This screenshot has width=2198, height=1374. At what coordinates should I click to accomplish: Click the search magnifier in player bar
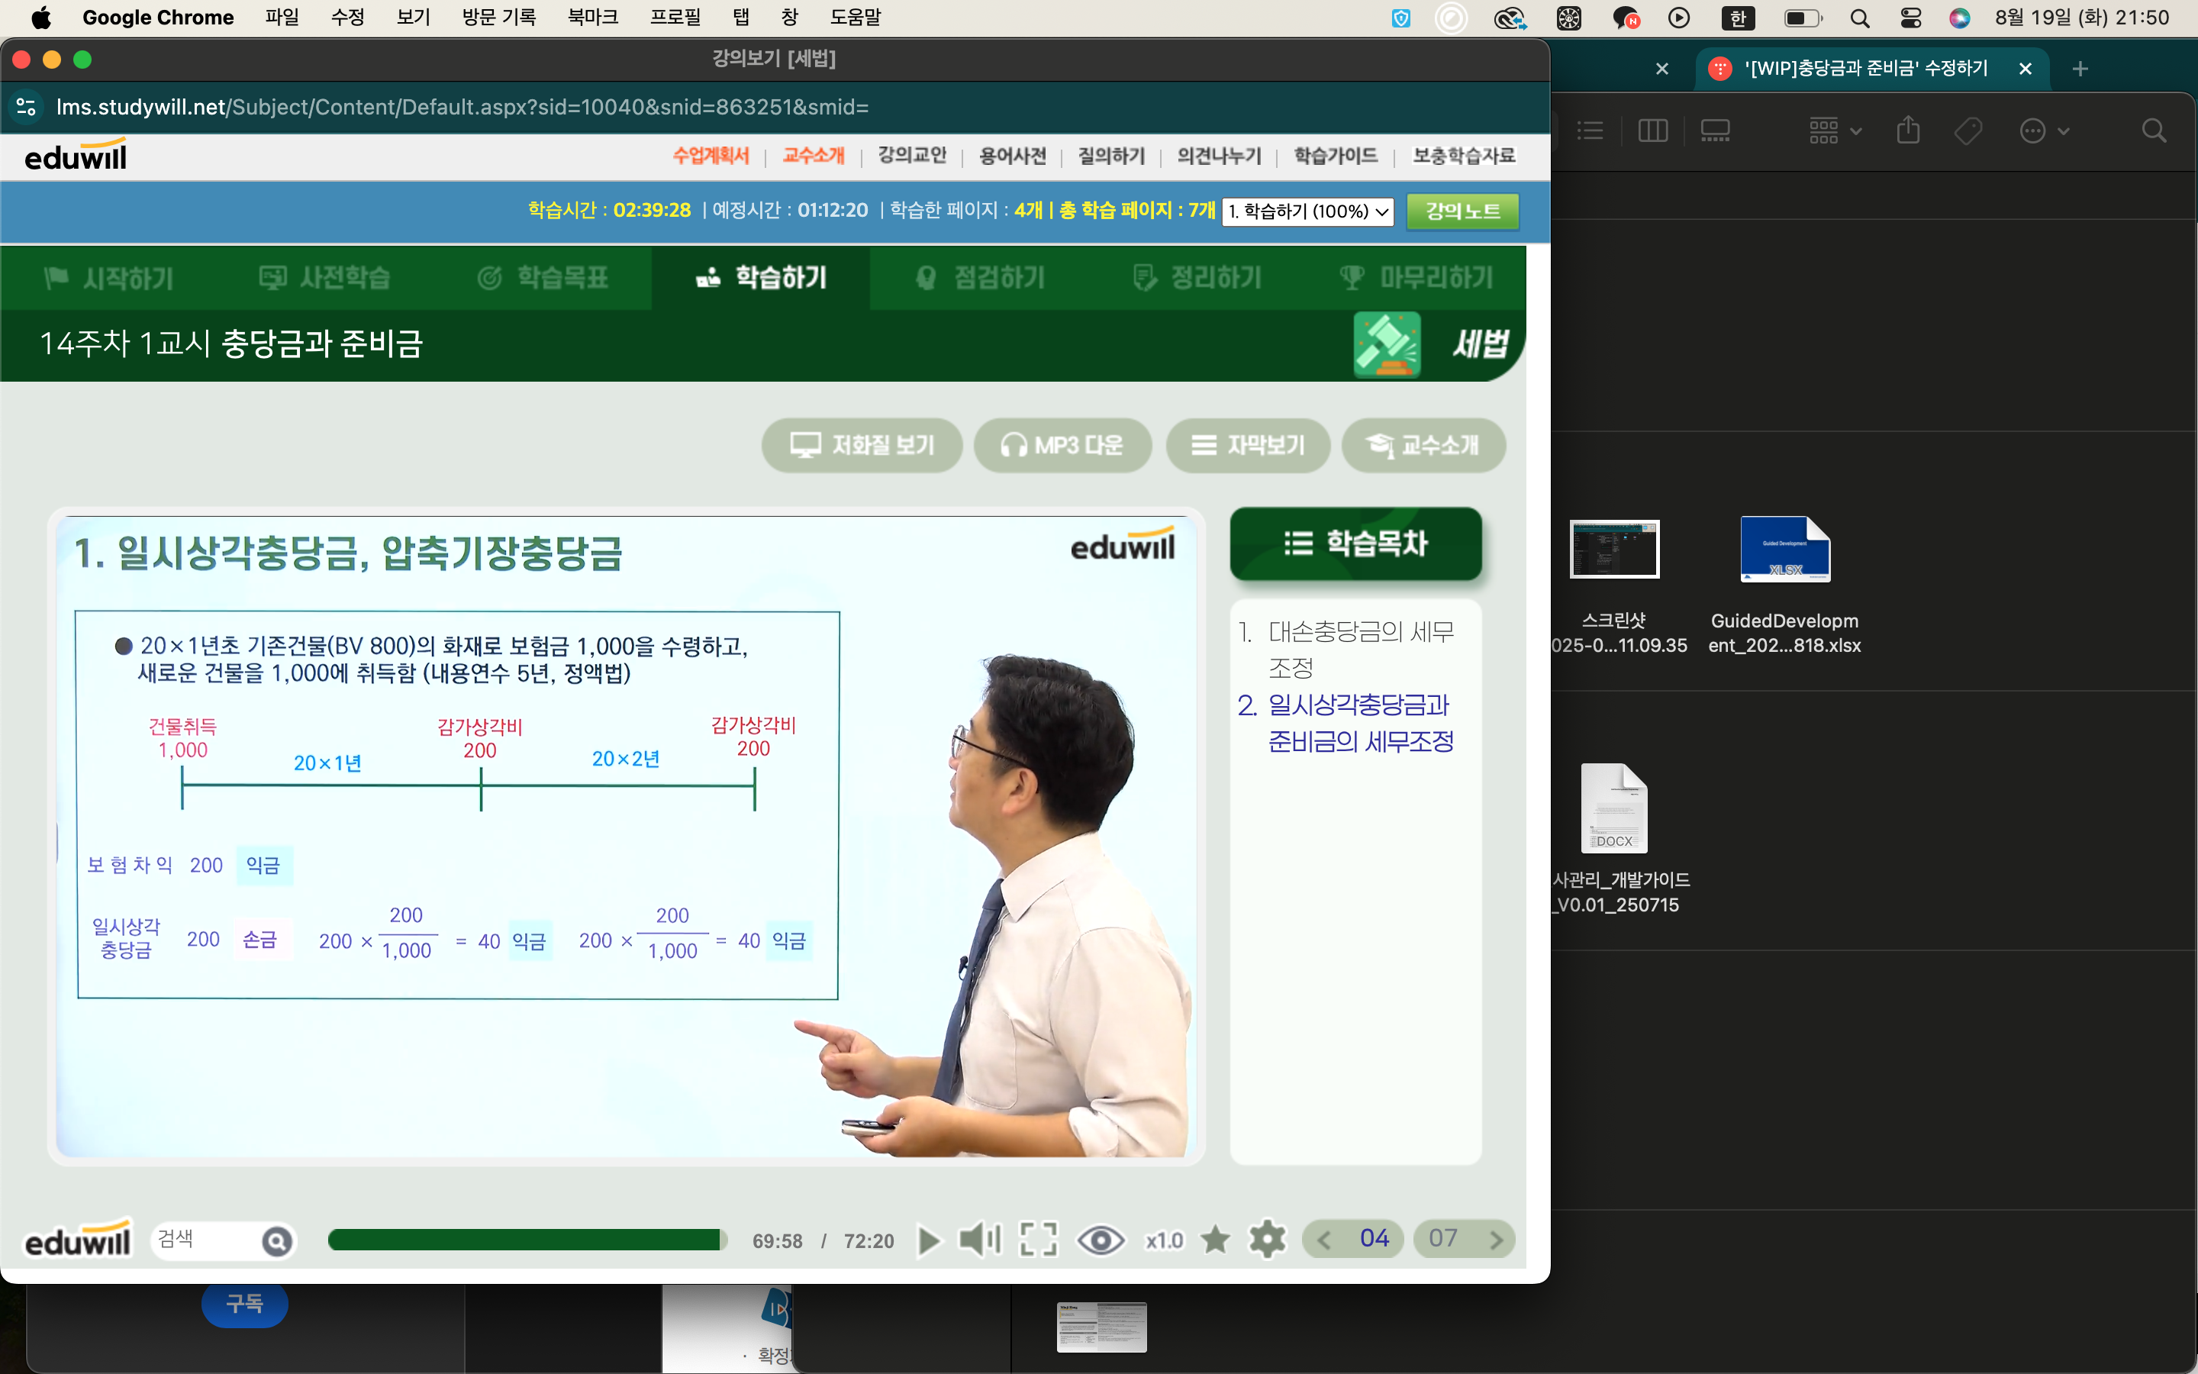coord(277,1240)
